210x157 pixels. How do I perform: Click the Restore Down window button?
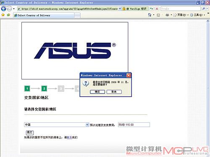click(x=202, y=3)
